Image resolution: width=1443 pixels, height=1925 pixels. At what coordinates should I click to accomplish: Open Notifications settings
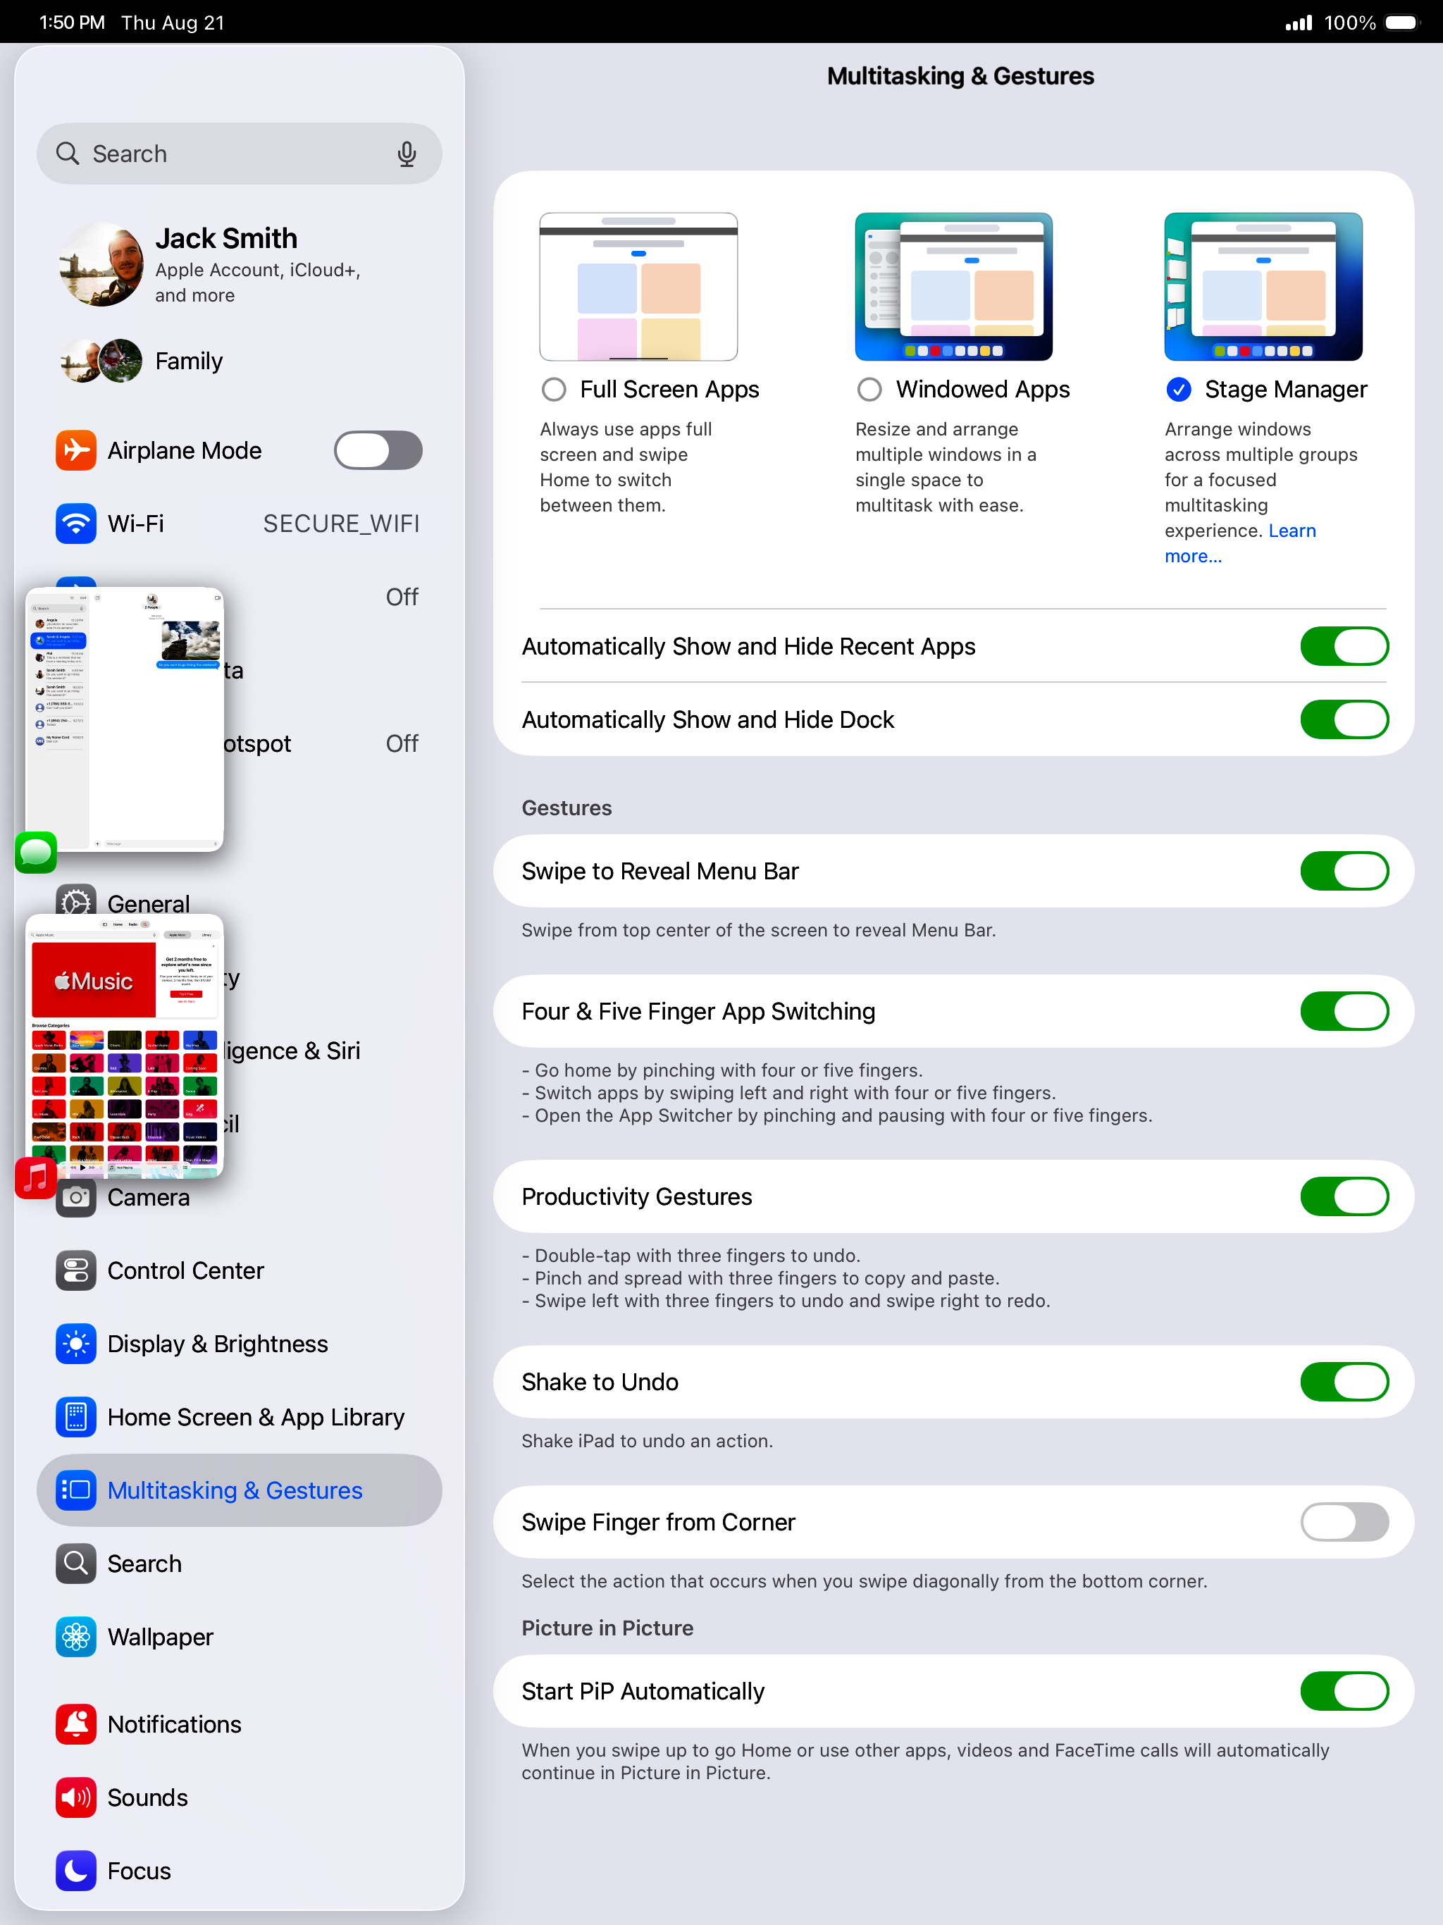pyautogui.click(x=240, y=1725)
